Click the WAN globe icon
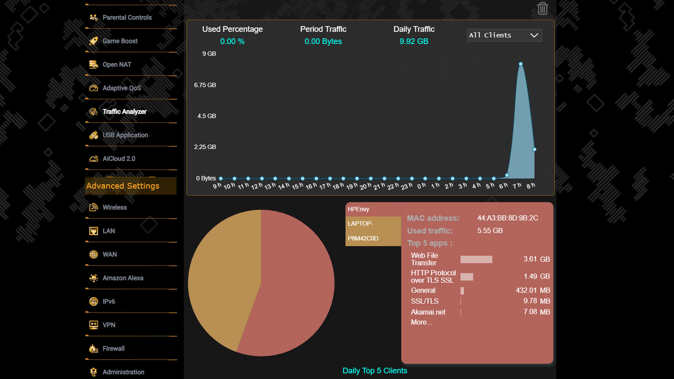674x379 pixels. [x=93, y=254]
